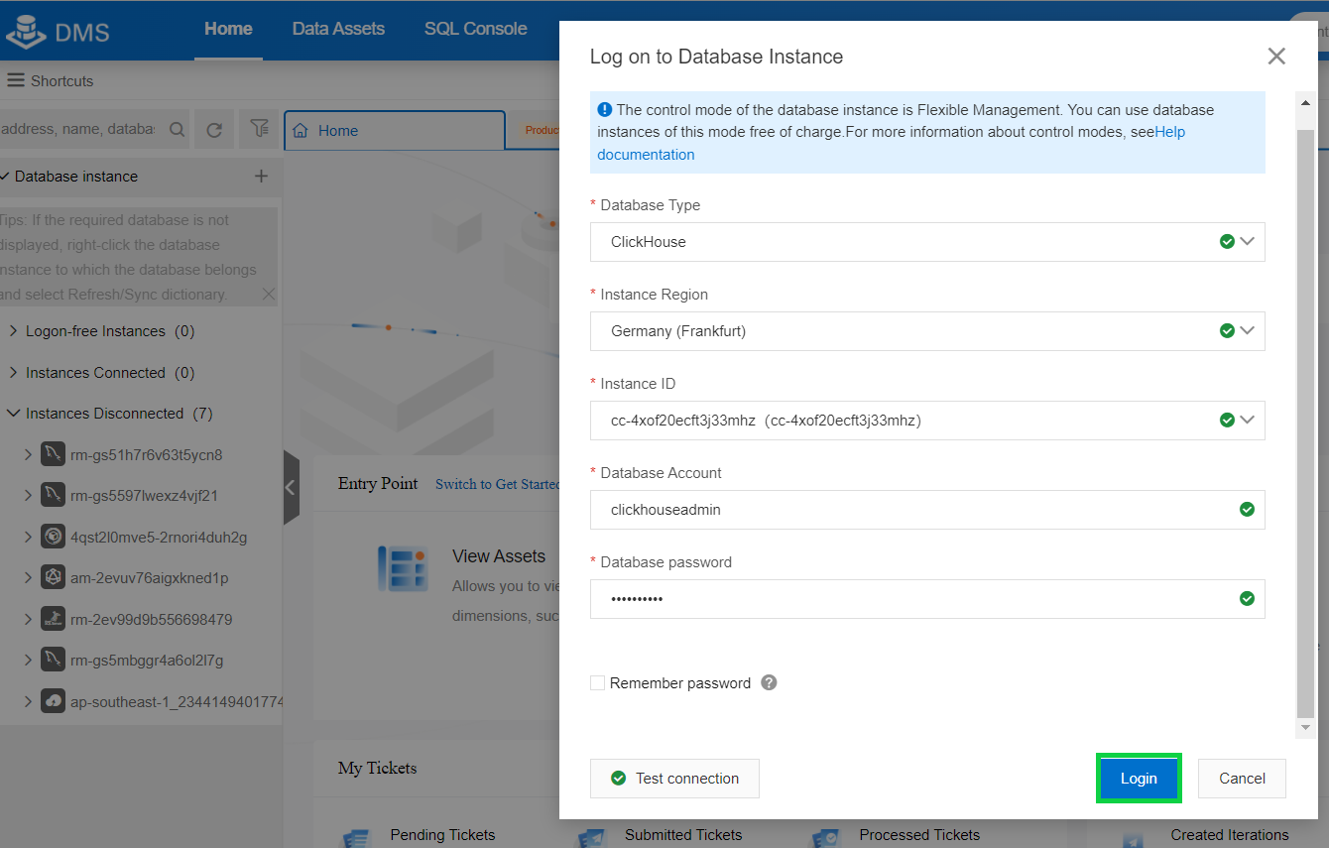Expand the rm-gs51h7r6v63t5ycn8 tree node
Viewport: 1329px width, 848px height.
(x=28, y=455)
